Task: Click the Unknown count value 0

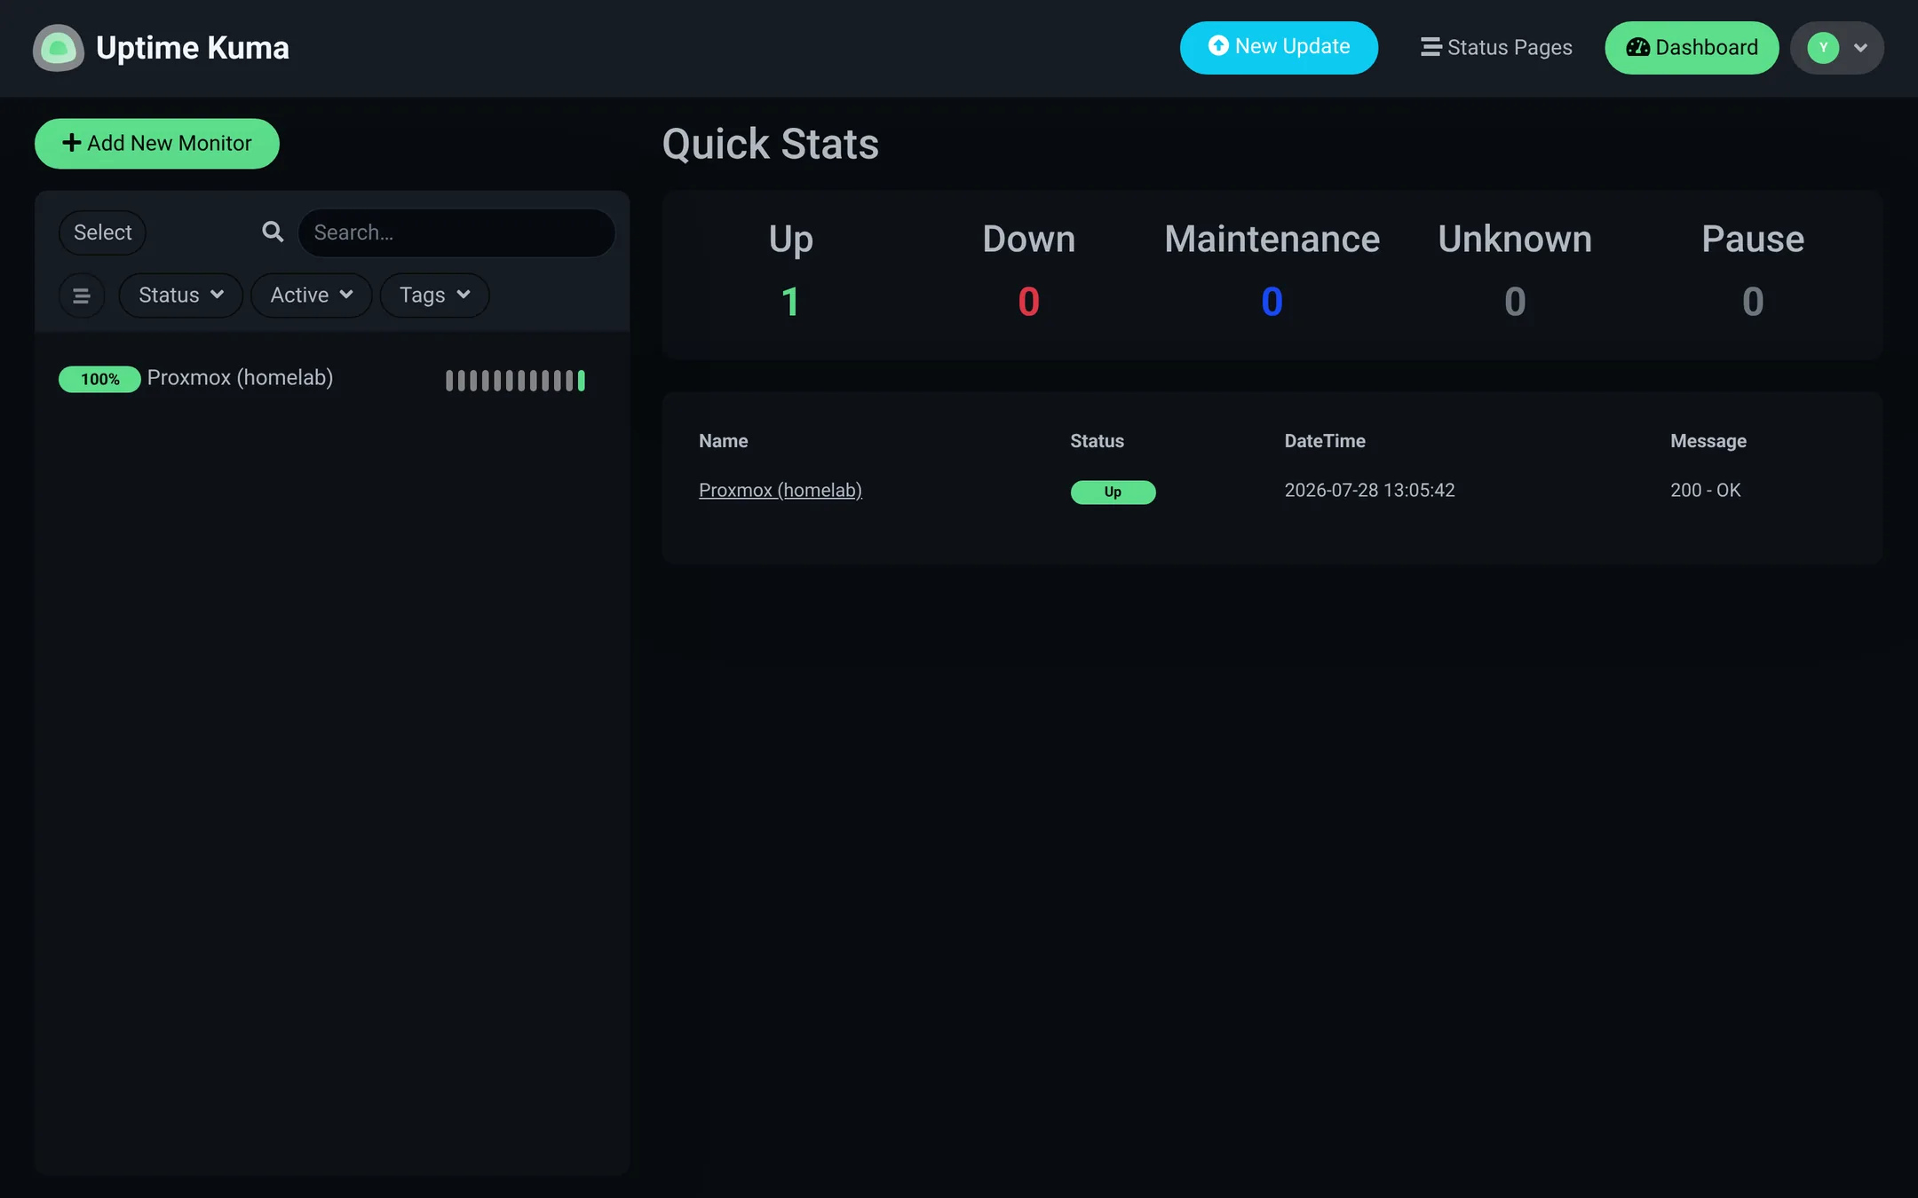Action: point(1515,302)
